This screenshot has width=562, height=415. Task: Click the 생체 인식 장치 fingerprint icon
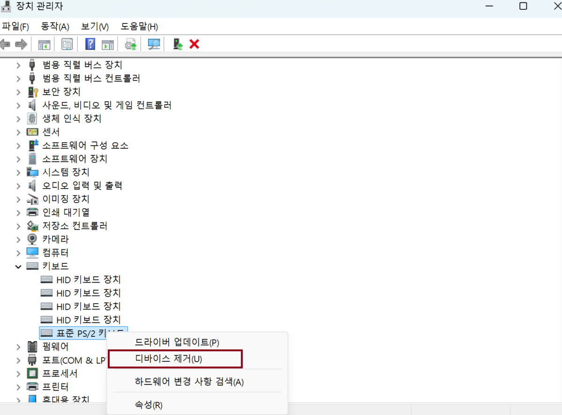pyautogui.click(x=32, y=118)
